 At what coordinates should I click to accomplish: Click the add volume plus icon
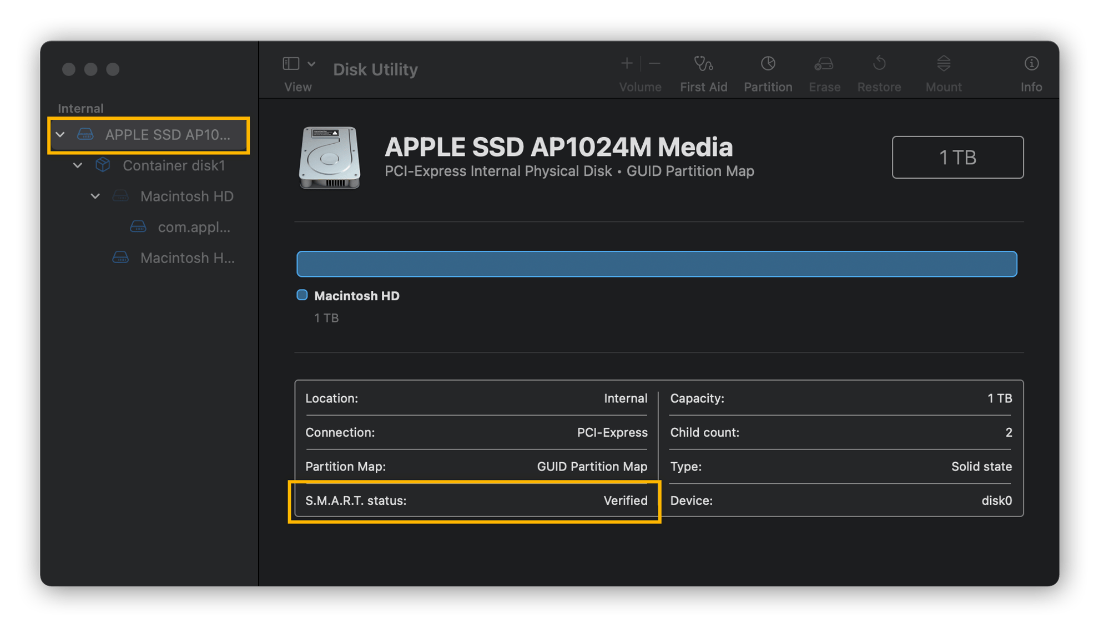[627, 64]
